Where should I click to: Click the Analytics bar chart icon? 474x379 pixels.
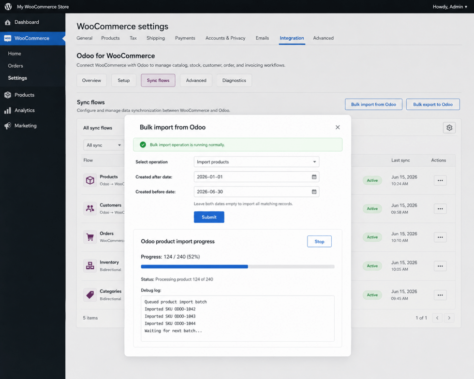tap(8, 110)
